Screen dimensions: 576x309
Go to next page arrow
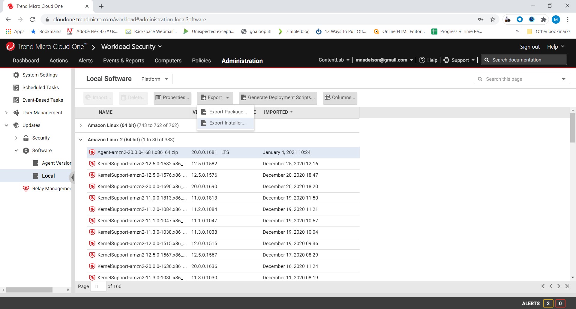[559, 286]
